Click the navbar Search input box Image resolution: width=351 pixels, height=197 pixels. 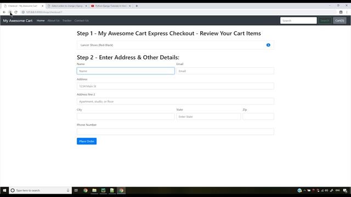[298, 21]
